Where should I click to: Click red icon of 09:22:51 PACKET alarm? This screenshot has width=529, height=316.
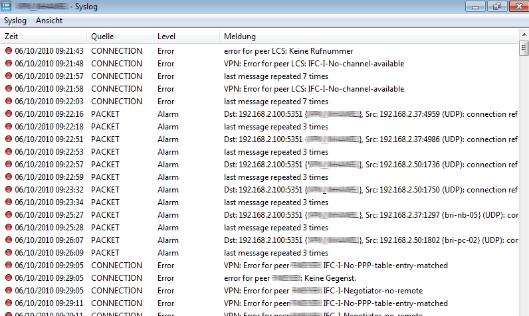9,139
